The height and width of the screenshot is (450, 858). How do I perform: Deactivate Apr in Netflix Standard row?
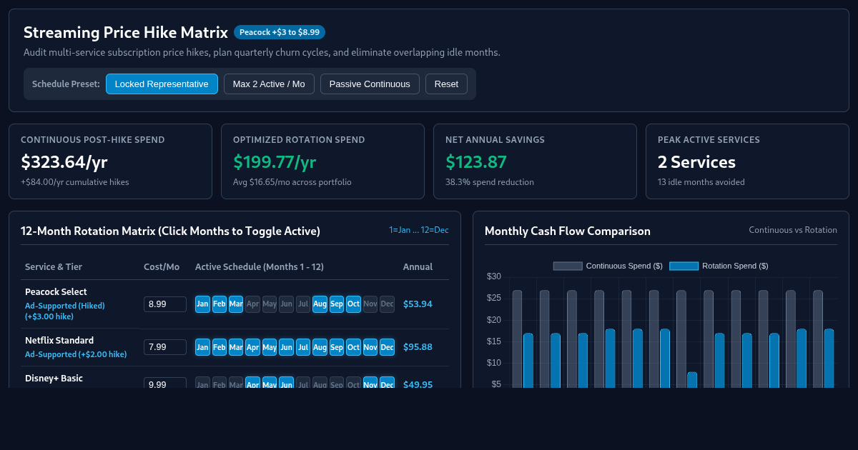(x=253, y=347)
